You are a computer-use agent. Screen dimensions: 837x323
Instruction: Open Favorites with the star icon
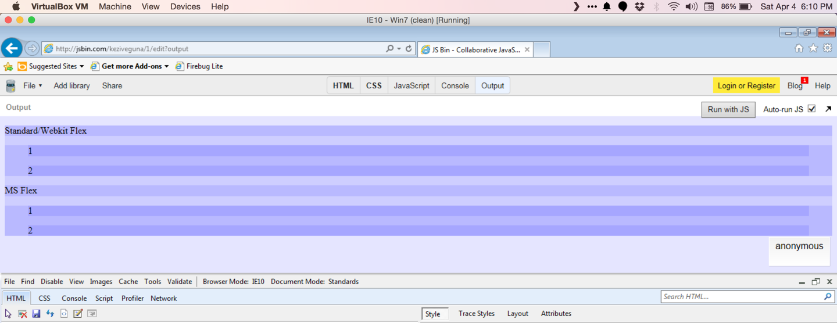coord(813,48)
